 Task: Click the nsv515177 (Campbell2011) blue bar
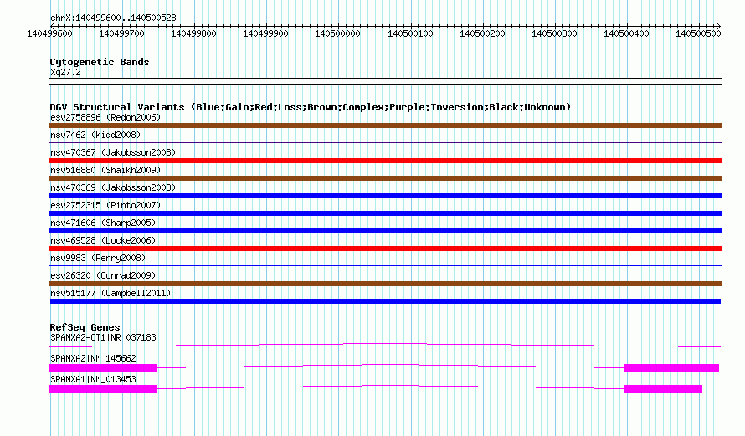(x=385, y=301)
